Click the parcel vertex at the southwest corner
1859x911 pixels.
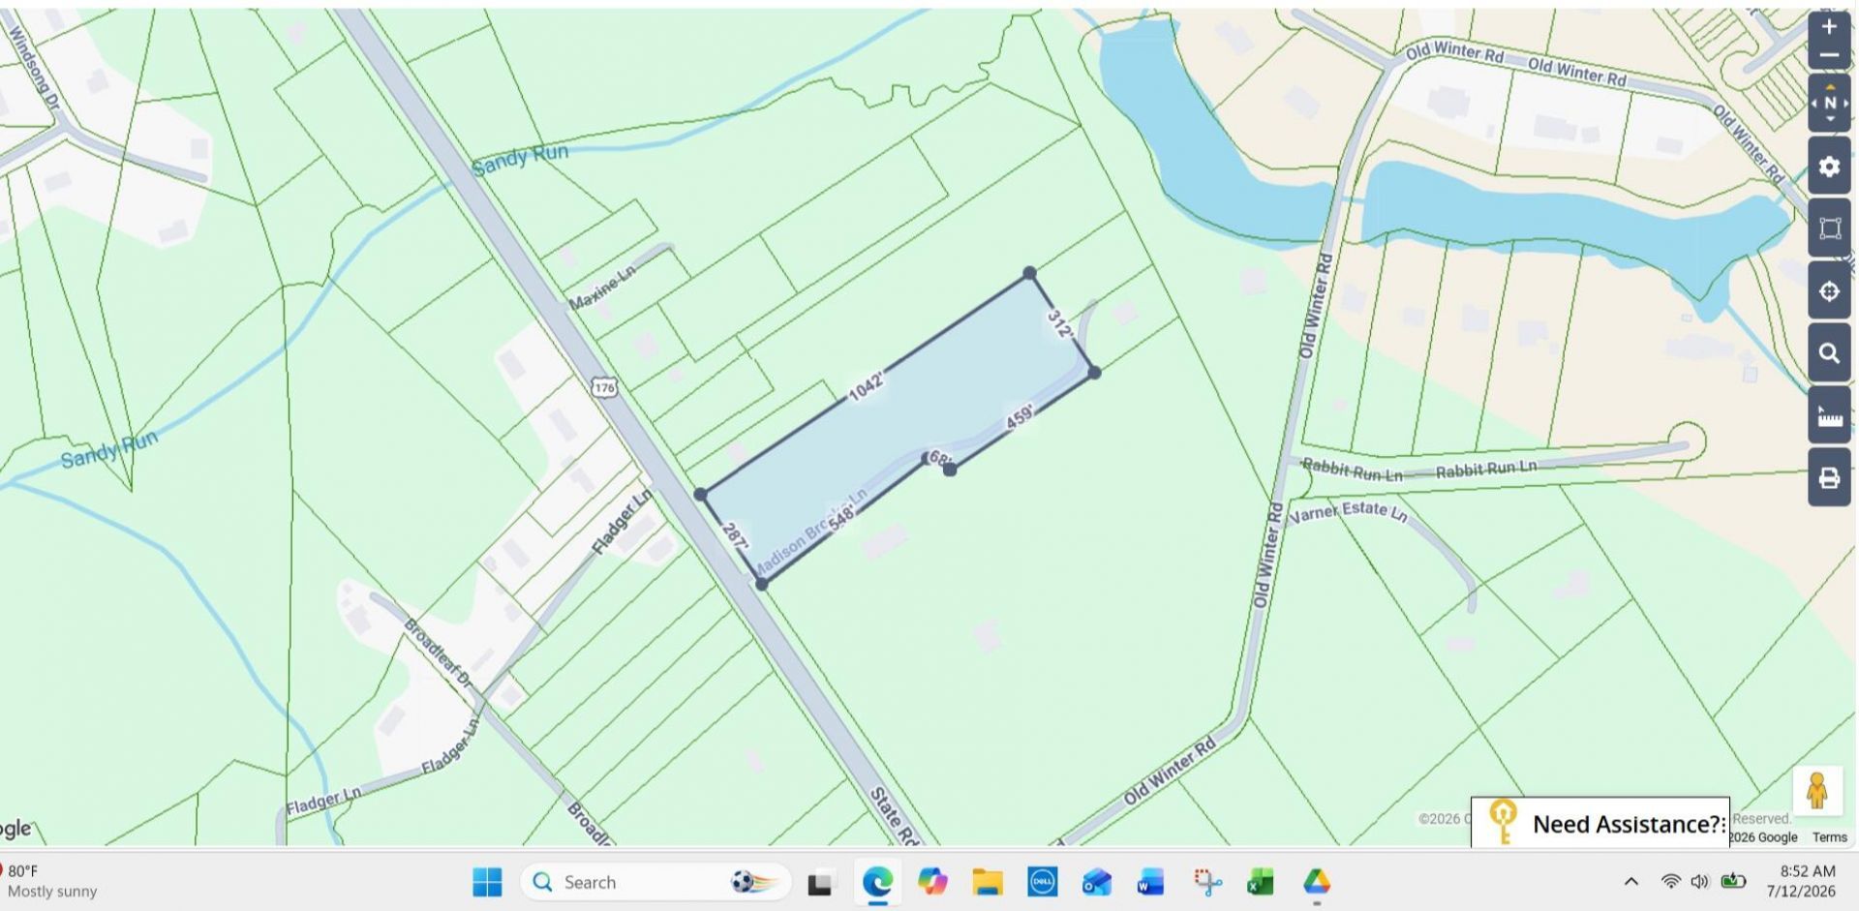(x=761, y=584)
